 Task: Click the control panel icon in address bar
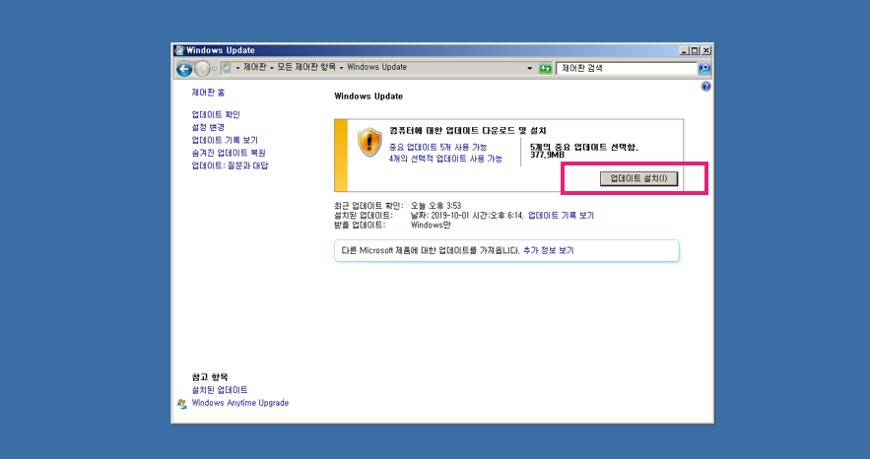227,68
